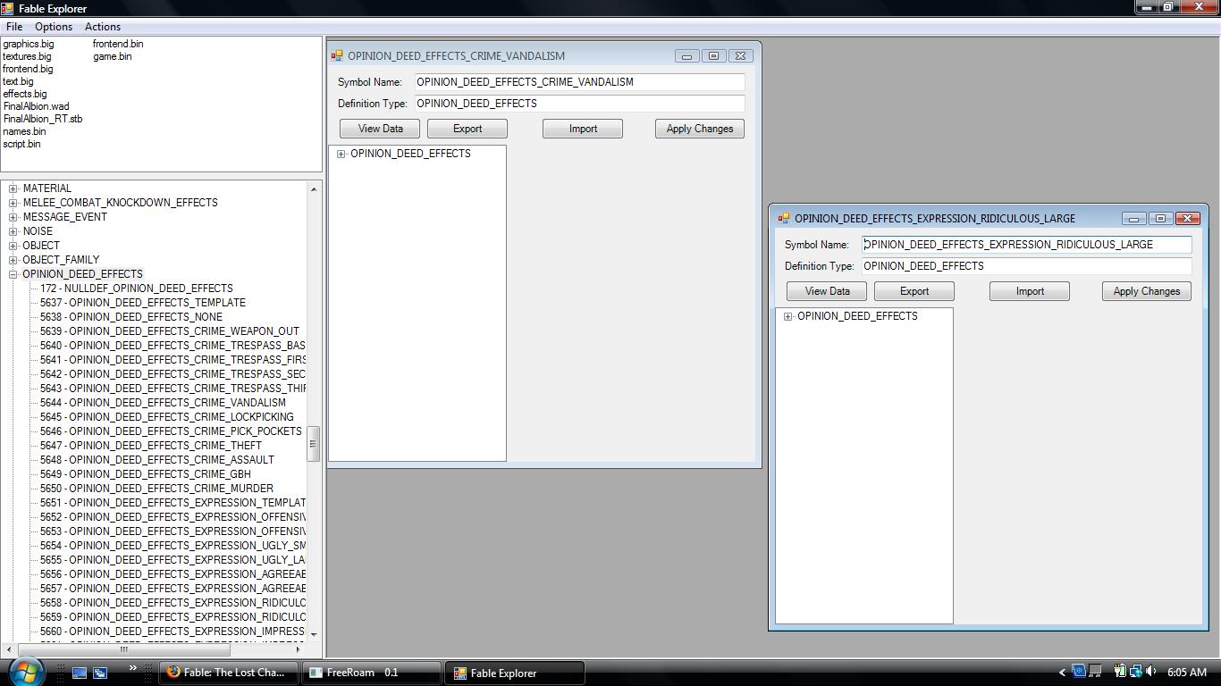Collapse the OPINION_DEED_EFFECTS node in the left tree
This screenshot has width=1221, height=686.
(x=13, y=274)
